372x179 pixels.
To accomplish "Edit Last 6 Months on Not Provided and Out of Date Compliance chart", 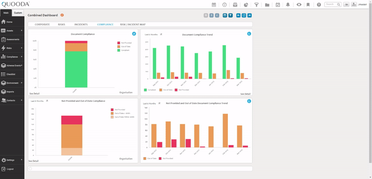I will 47,101.
